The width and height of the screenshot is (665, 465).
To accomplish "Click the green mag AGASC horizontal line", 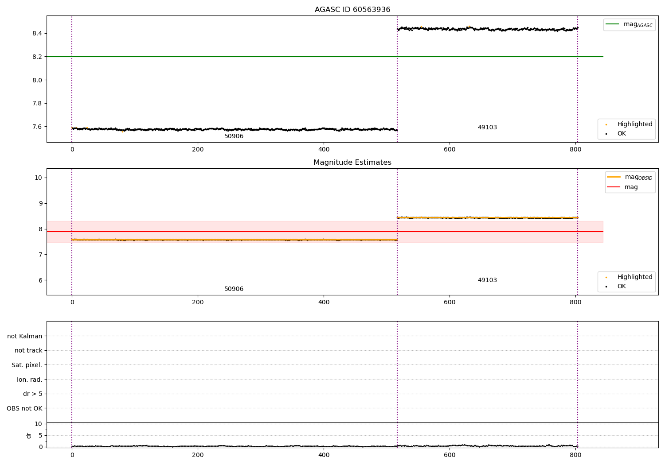I will (x=325, y=57).
